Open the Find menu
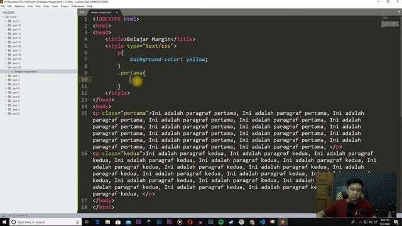 point(30,6)
